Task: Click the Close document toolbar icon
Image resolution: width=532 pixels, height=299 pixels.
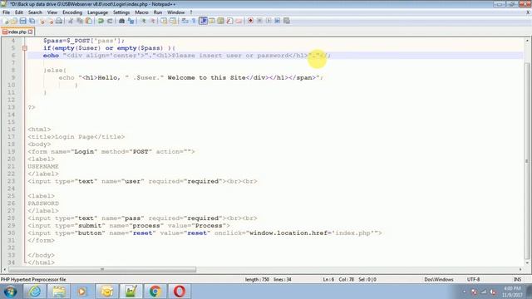Action: (x=42, y=21)
